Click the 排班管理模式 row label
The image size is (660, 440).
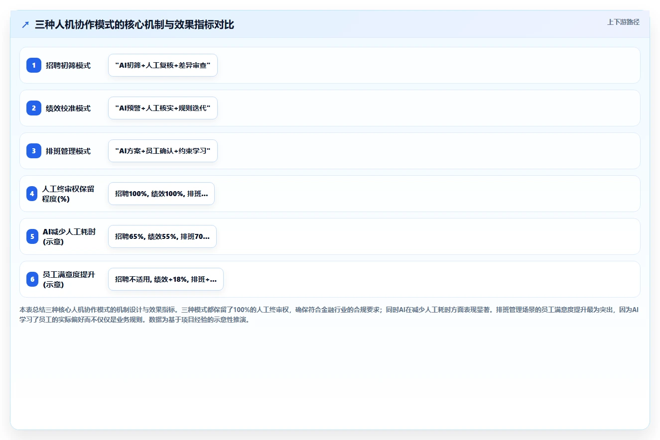click(68, 151)
